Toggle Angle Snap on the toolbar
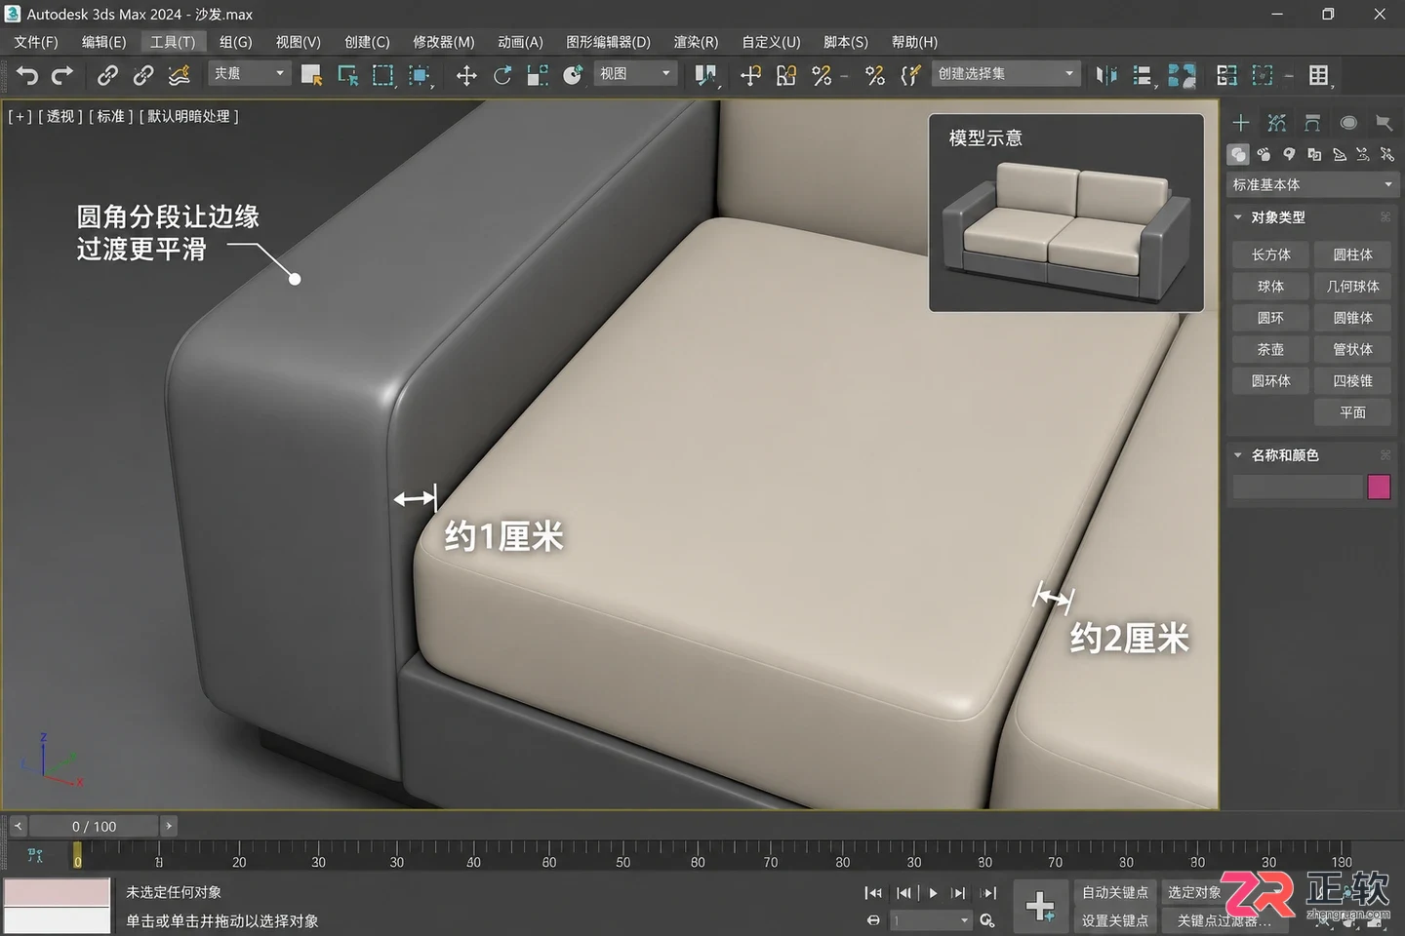 (786, 75)
